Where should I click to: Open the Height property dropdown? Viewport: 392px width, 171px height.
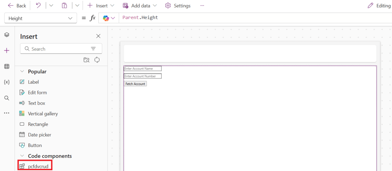(40, 18)
